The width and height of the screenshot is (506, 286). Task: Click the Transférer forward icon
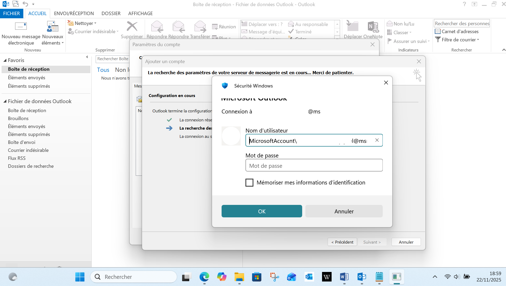pyautogui.click(x=200, y=27)
